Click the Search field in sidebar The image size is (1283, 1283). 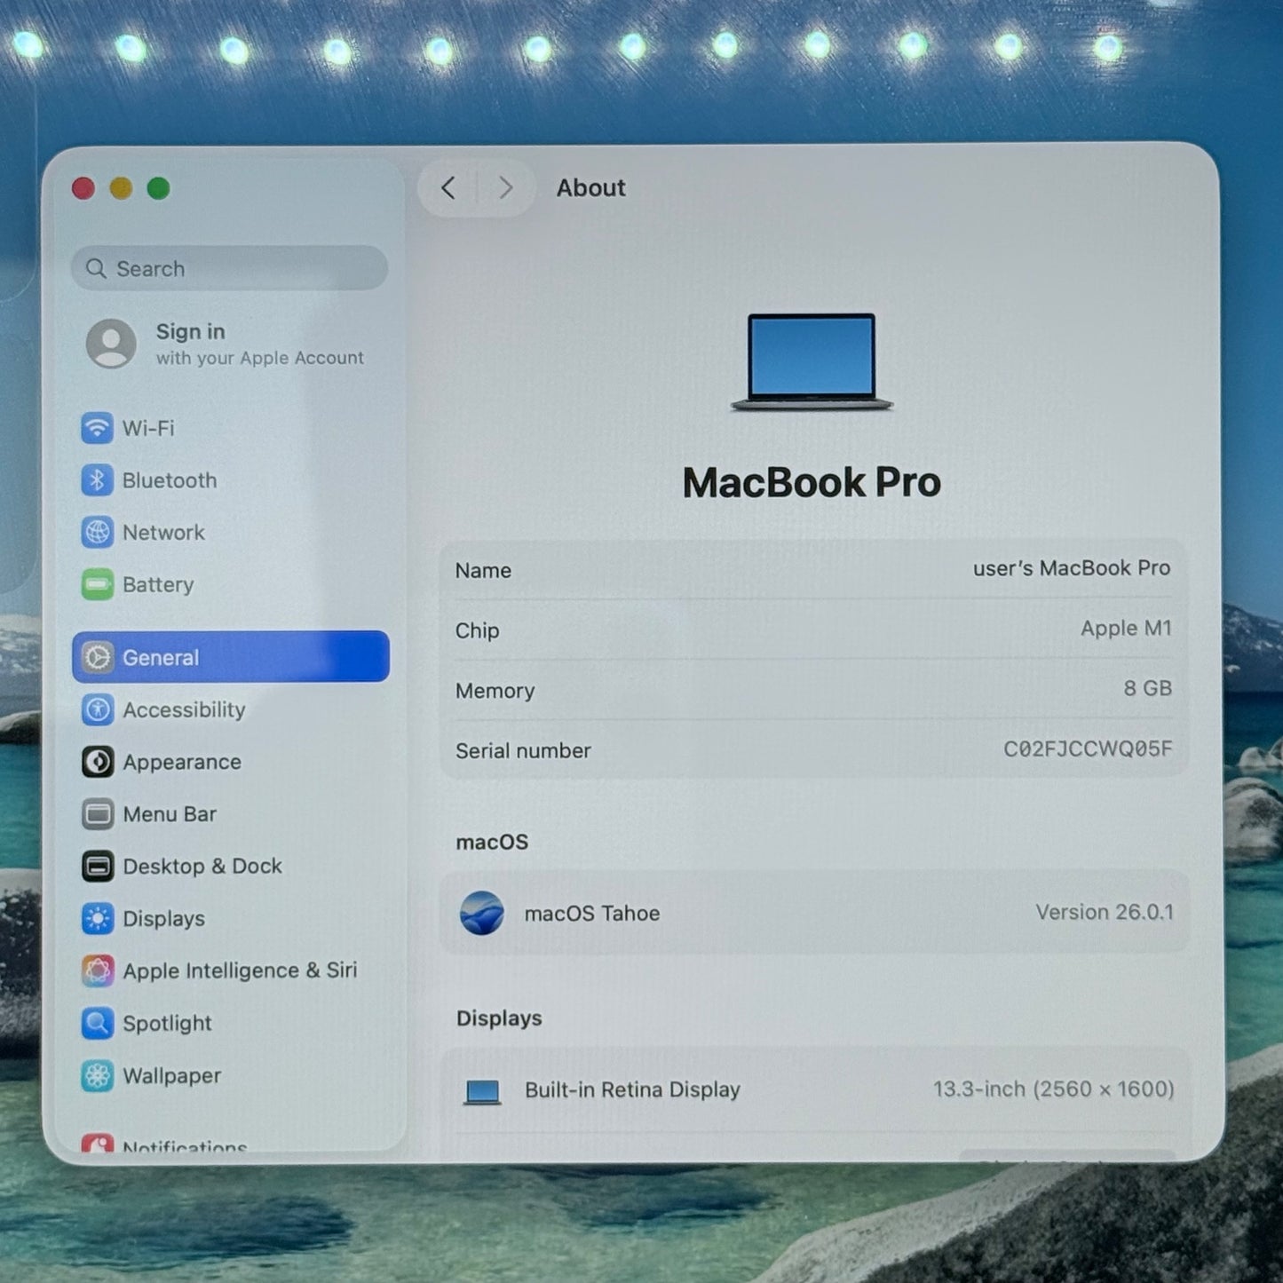[x=231, y=268]
